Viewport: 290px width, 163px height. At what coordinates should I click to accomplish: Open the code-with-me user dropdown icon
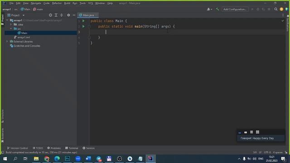[x=209, y=9]
